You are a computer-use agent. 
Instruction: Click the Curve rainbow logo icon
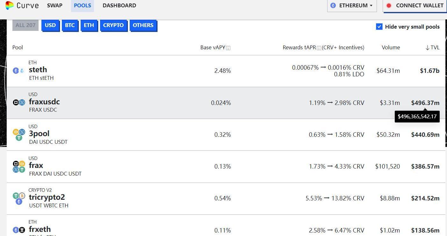click(x=9, y=5)
